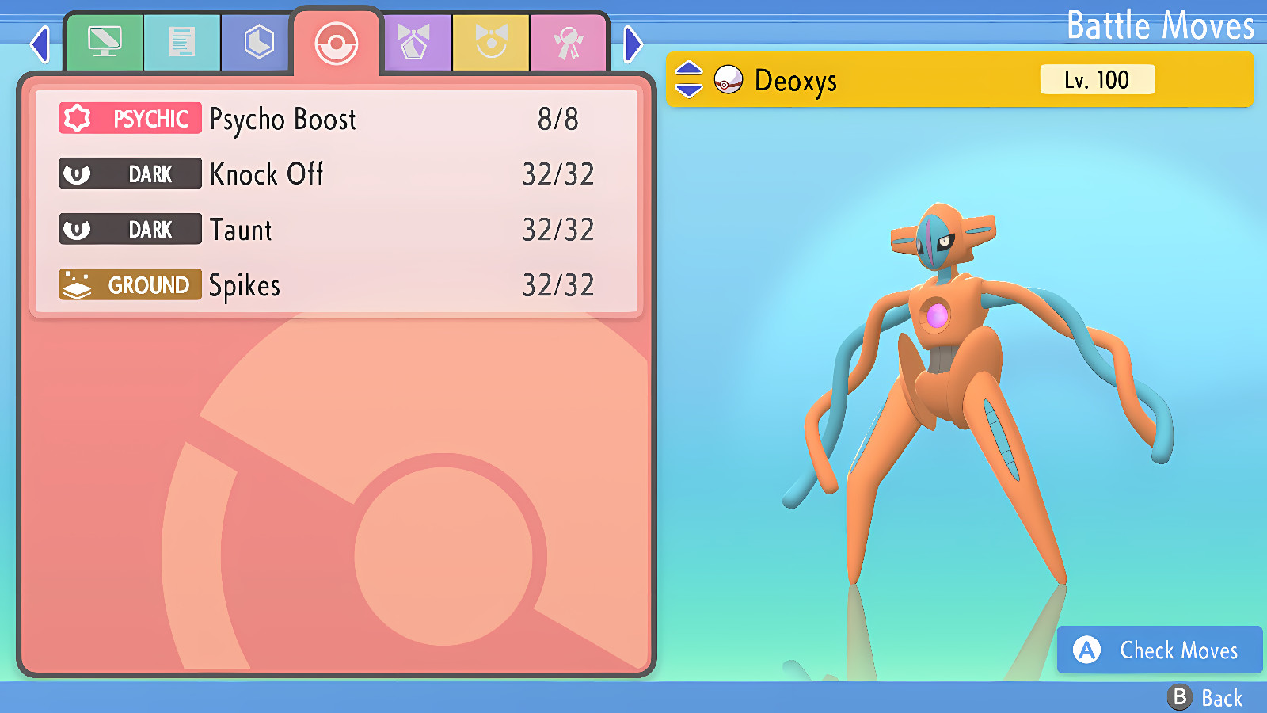Switch to the yellow contest condition tab
Viewport: 1267px width, 713px height.
(x=491, y=43)
